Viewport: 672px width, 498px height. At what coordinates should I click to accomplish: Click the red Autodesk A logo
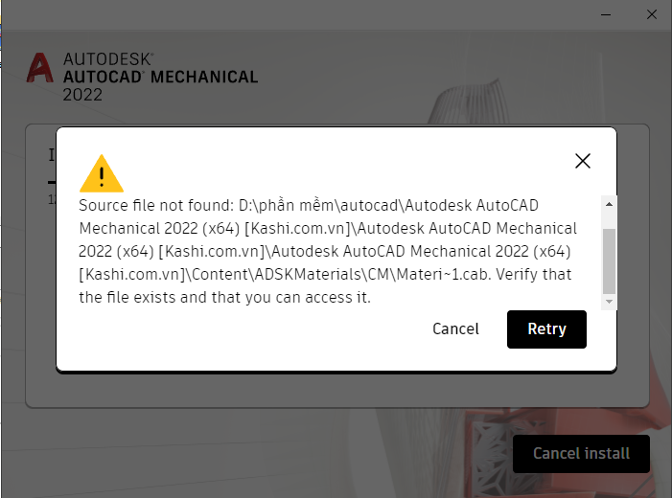click(x=40, y=68)
